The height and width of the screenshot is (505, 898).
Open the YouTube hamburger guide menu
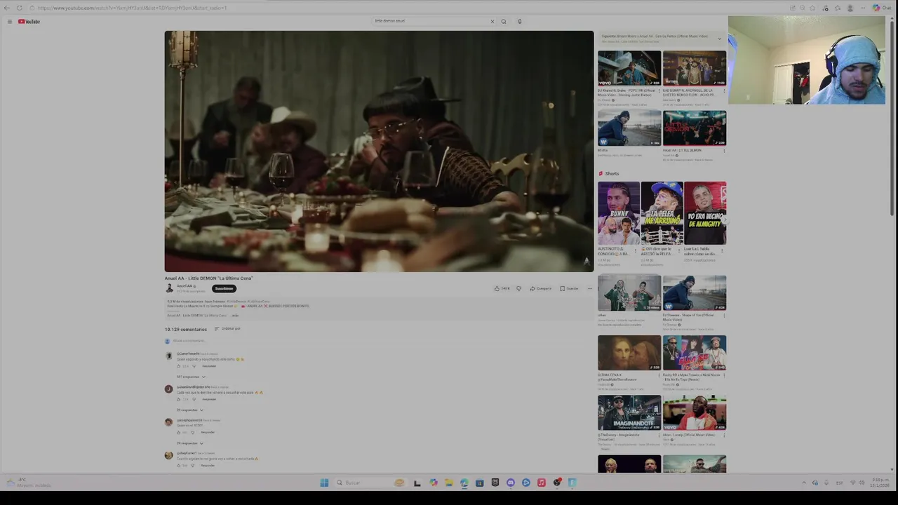(9, 22)
